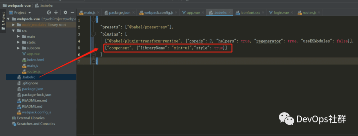Hide the Project panel with minimize icon

pos(72,13)
